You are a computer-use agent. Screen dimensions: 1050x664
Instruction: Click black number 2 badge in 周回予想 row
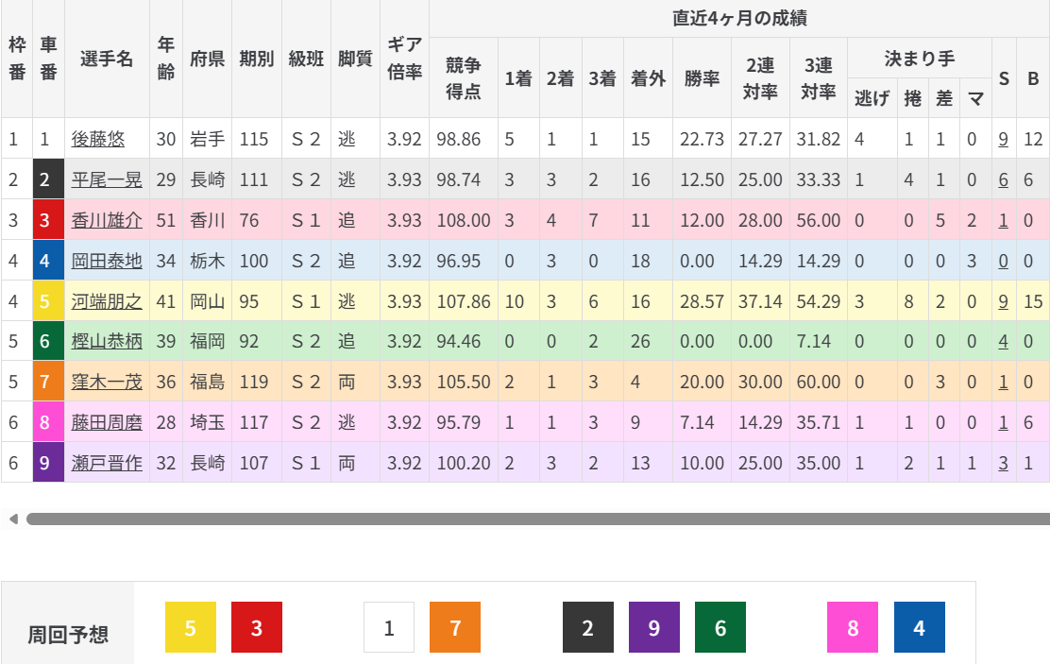[x=588, y=627]
